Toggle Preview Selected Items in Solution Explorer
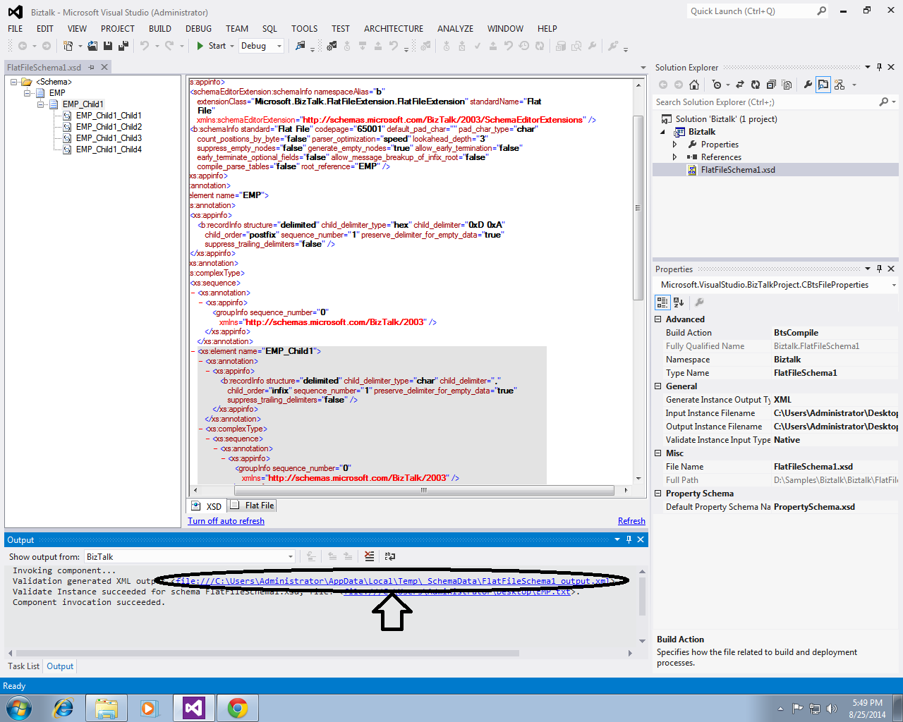Image resolution: width=903 pixels, height=722 pixels. click(823, 85)
